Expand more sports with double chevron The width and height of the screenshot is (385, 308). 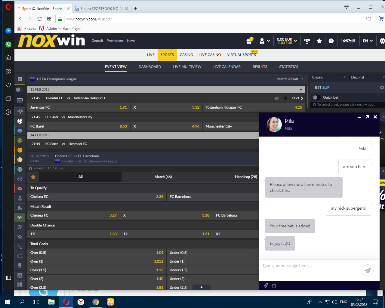[x=20, y=217]
